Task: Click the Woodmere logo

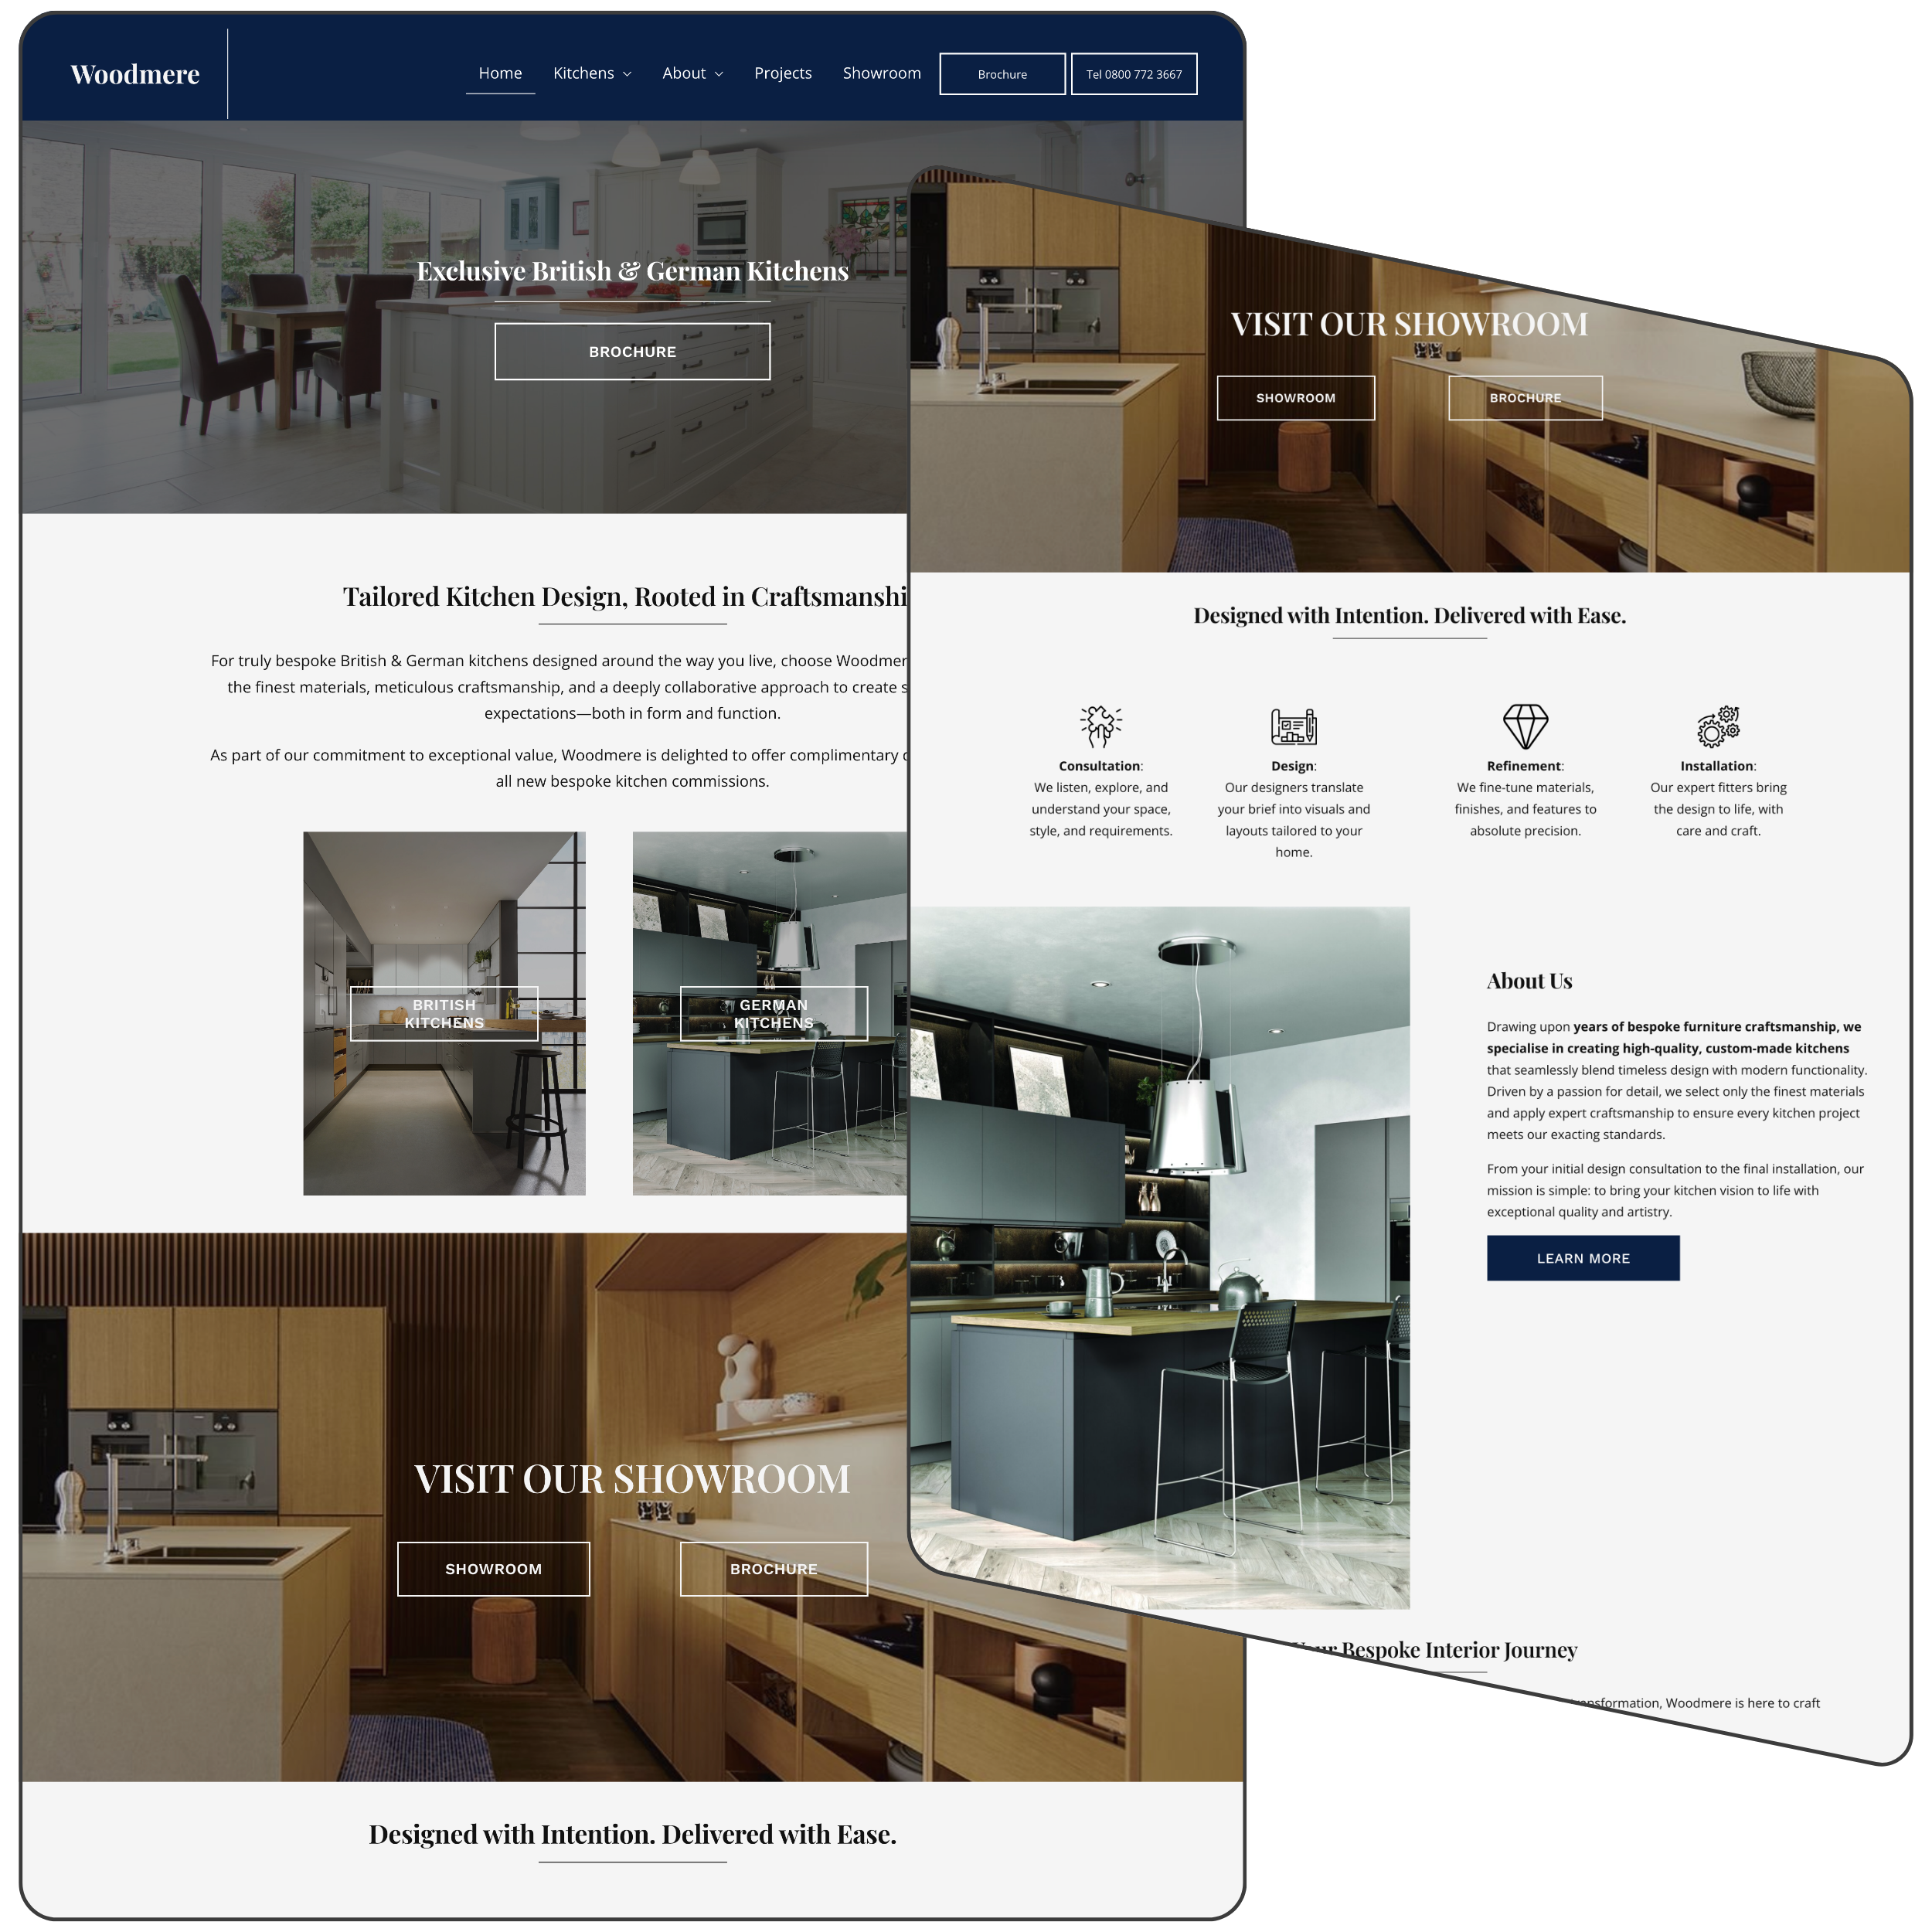Action: tap(135, 74)
